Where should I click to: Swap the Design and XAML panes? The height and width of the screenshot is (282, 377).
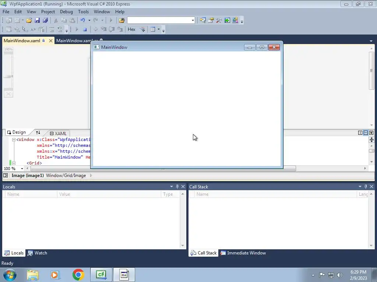pos(38,133)
